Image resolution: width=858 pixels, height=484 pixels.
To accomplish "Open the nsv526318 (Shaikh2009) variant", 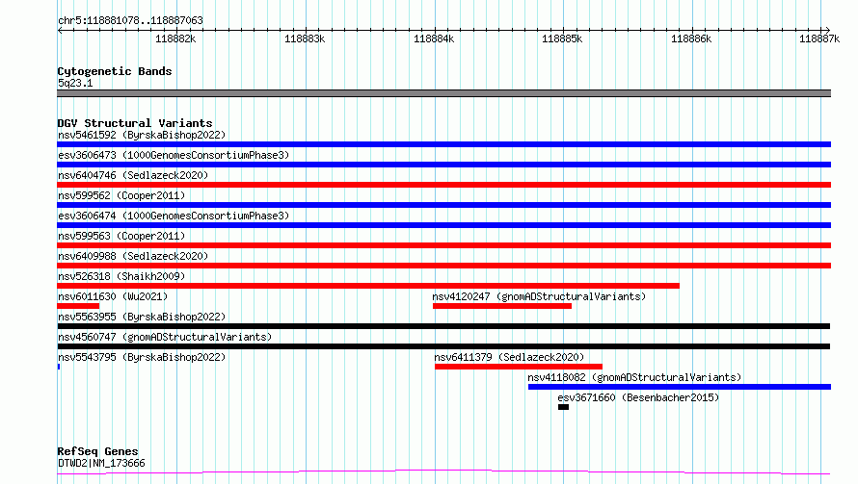I will coord(121,276).
